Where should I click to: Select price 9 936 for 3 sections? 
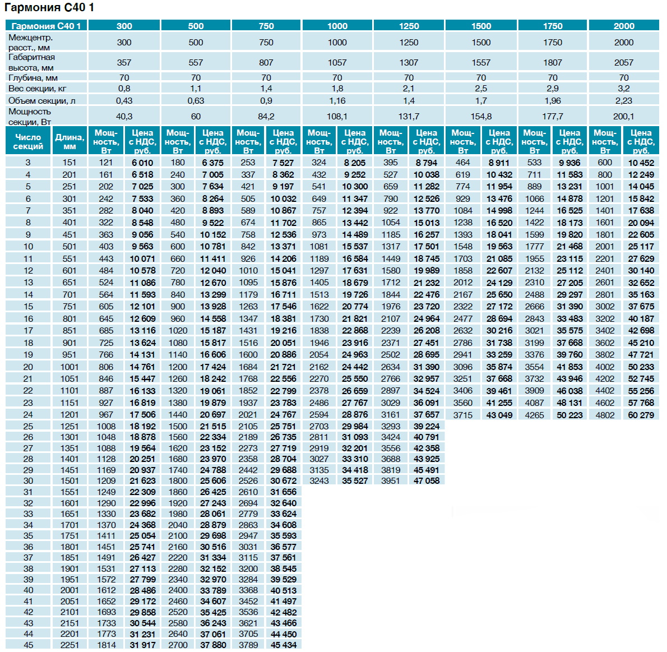569,163
